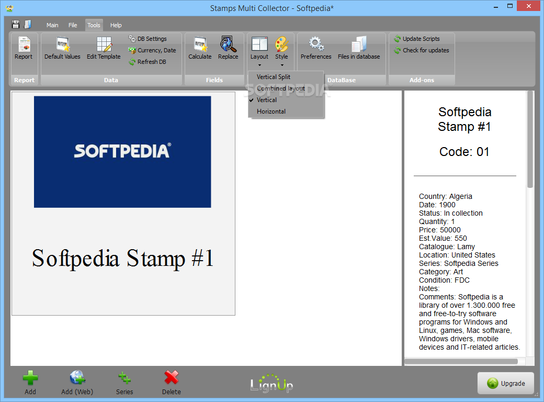Click the 'Status: In collection' line
Viewport: 544px width, 402px height.
(450, 213)
